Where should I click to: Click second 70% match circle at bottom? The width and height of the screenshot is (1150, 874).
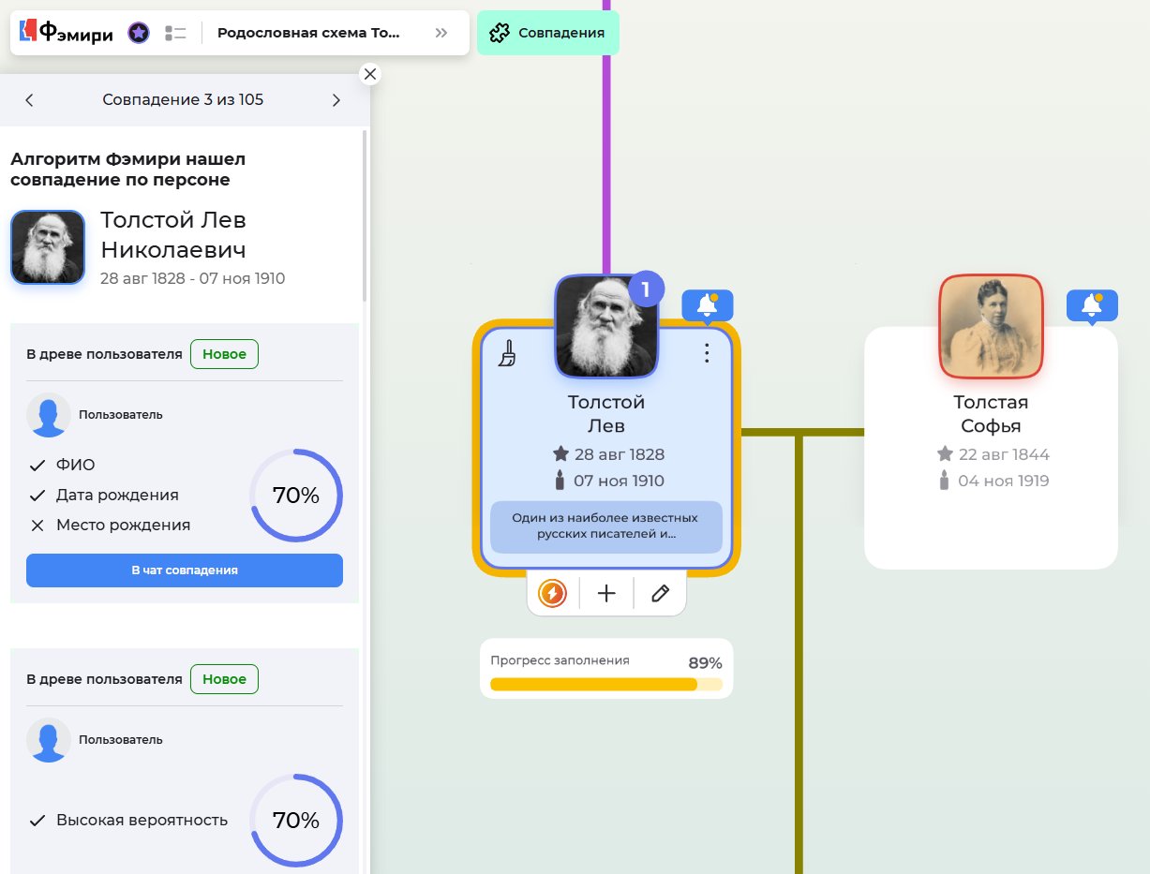[x=296, y=821]
